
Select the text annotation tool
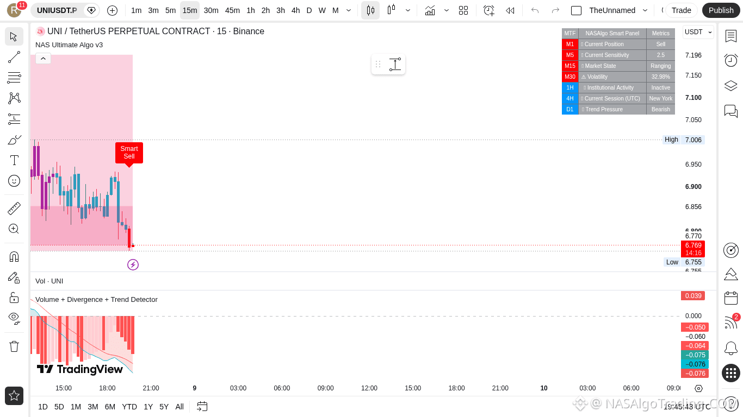coord(14,160)
